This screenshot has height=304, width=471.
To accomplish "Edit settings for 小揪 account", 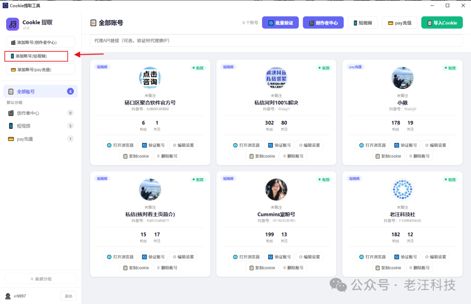I will pyautogui.click(x=436, y=145).
